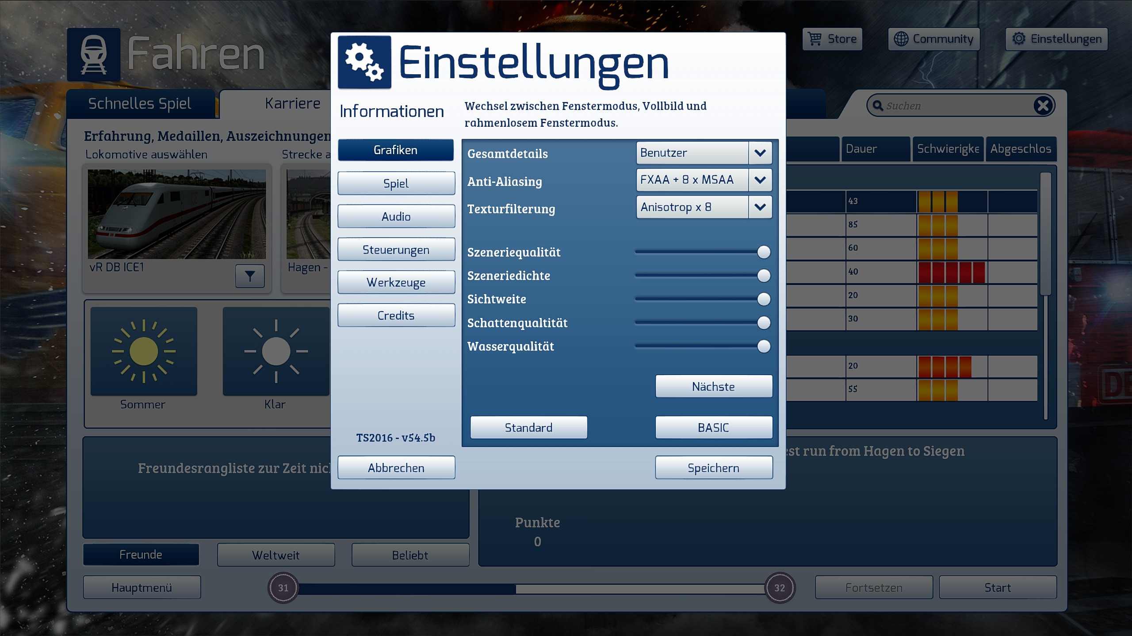
Task: Click the Fahren train icon
Action: (94, 55)
